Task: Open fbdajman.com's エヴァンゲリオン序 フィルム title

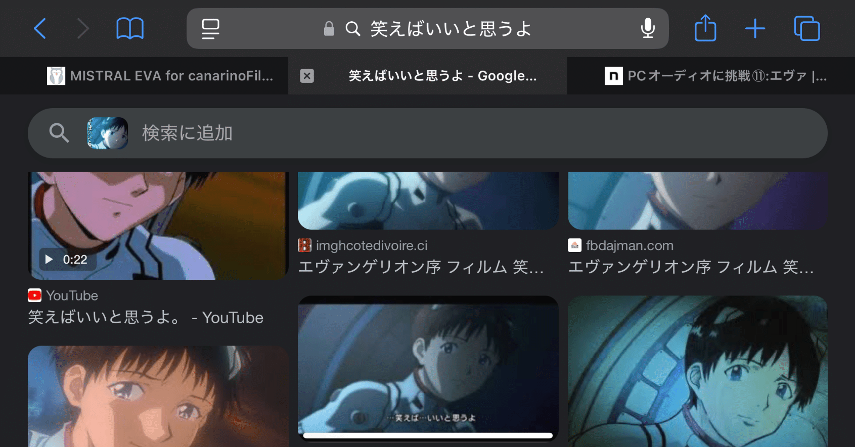Action: tap(691, 267)
